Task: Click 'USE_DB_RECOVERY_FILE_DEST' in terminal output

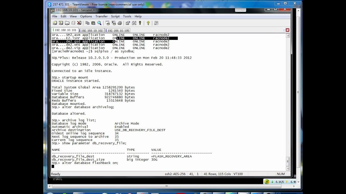Action: pyautogui.click(x=140, y=130)
